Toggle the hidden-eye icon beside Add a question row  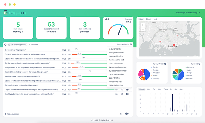(x=121, y=114)
